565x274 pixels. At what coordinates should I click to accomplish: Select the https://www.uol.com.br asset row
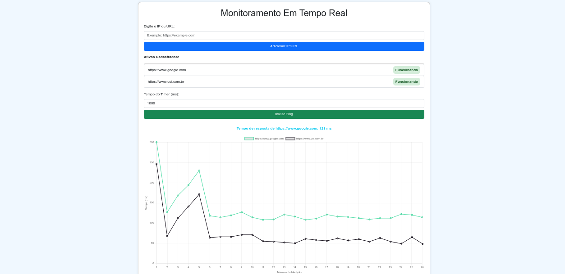284,82
